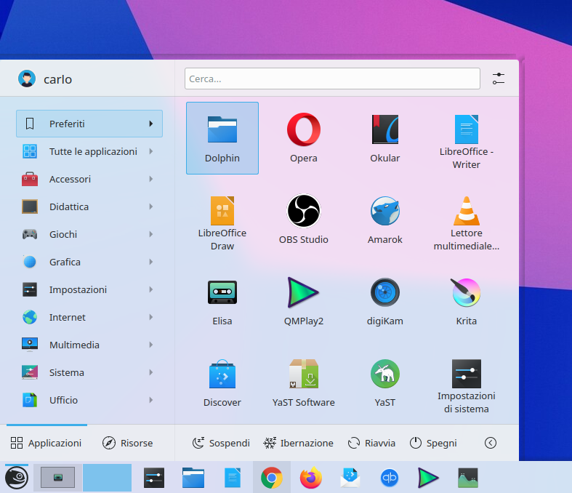Switch to the Applicazioni tab
This screenshot has width=572, height=493.
pos(47,443)
